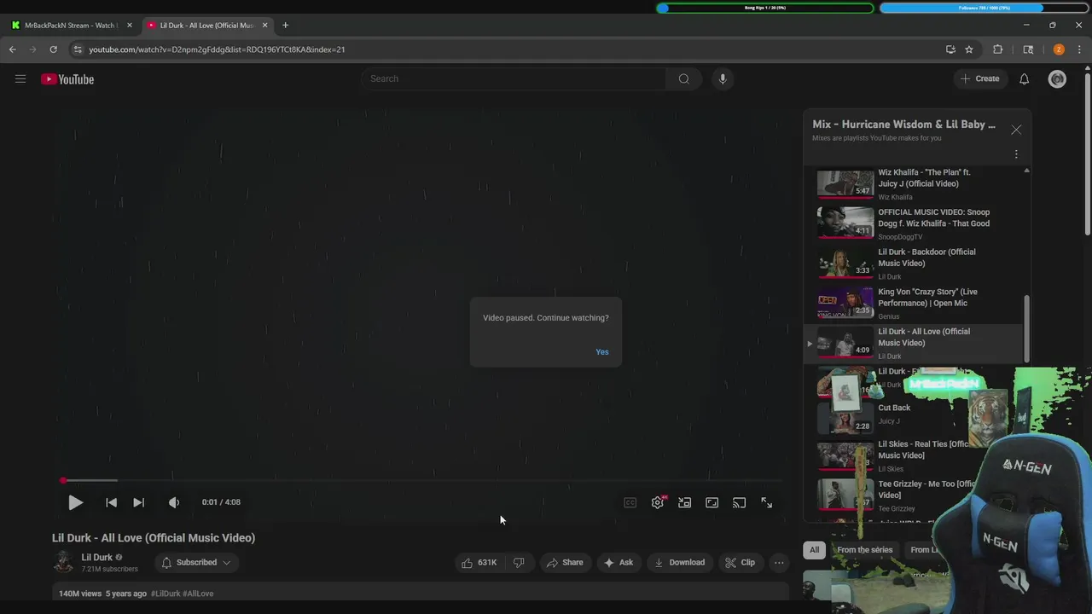Share the Lil Durk video
Viewport: 1092px width, 614px height.
pos(565,562)
